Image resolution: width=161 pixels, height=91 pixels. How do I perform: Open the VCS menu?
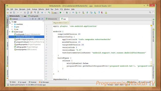[61, 9]
